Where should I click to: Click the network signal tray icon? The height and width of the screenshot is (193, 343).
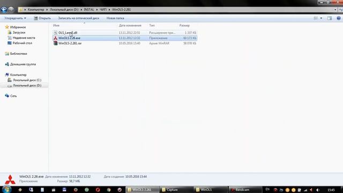point(305,190)
